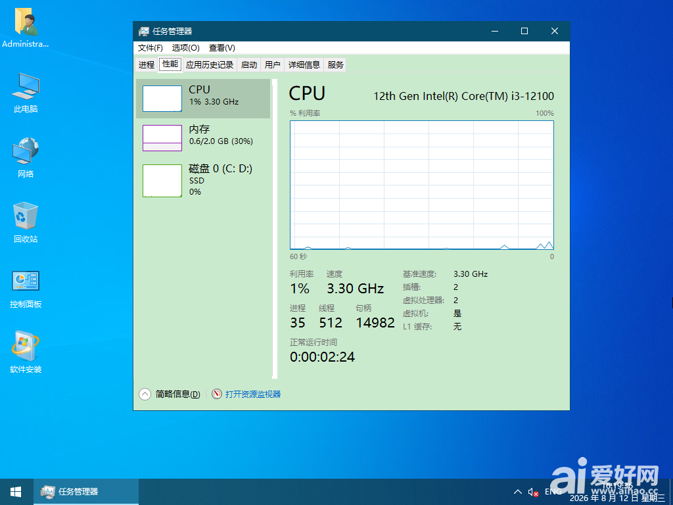Image resolution: width=673 pixels, height=505 pixels.
Task: Collapse details with the 简略信息 arrow icon
Action: (x=145, y=394)
